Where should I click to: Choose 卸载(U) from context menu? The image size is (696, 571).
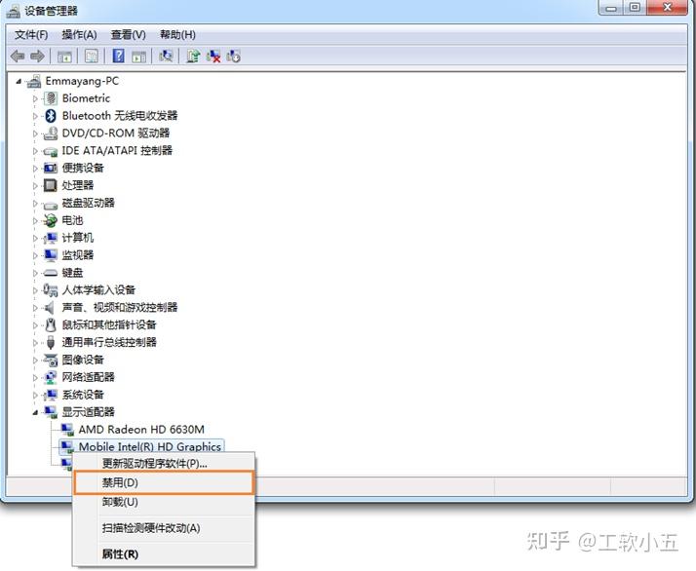[x=164, y=502]
